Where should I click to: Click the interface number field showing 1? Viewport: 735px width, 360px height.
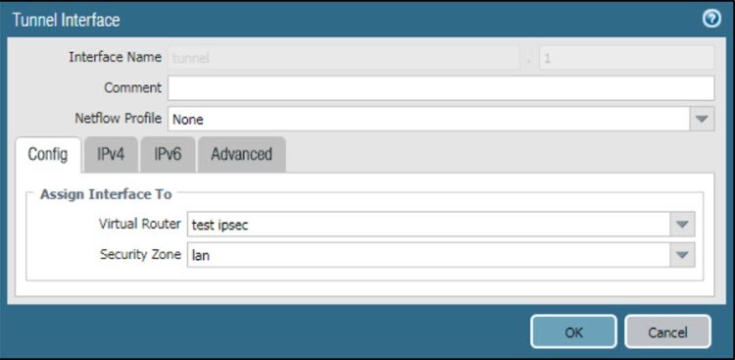pos(627,58)
